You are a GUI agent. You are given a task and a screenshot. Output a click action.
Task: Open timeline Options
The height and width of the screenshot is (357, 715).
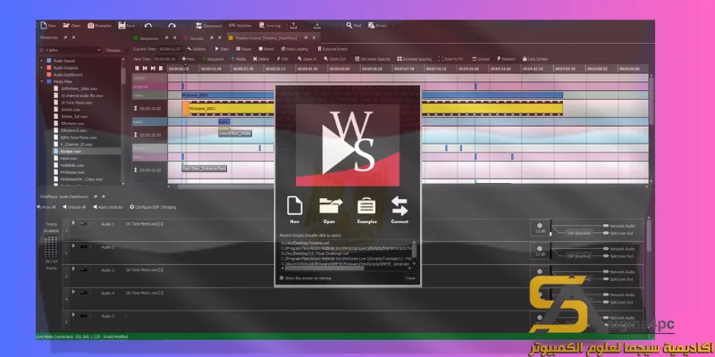[x=196, y=49]
